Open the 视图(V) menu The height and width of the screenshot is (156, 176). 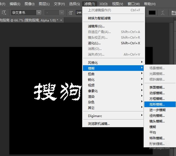[118, 4]
